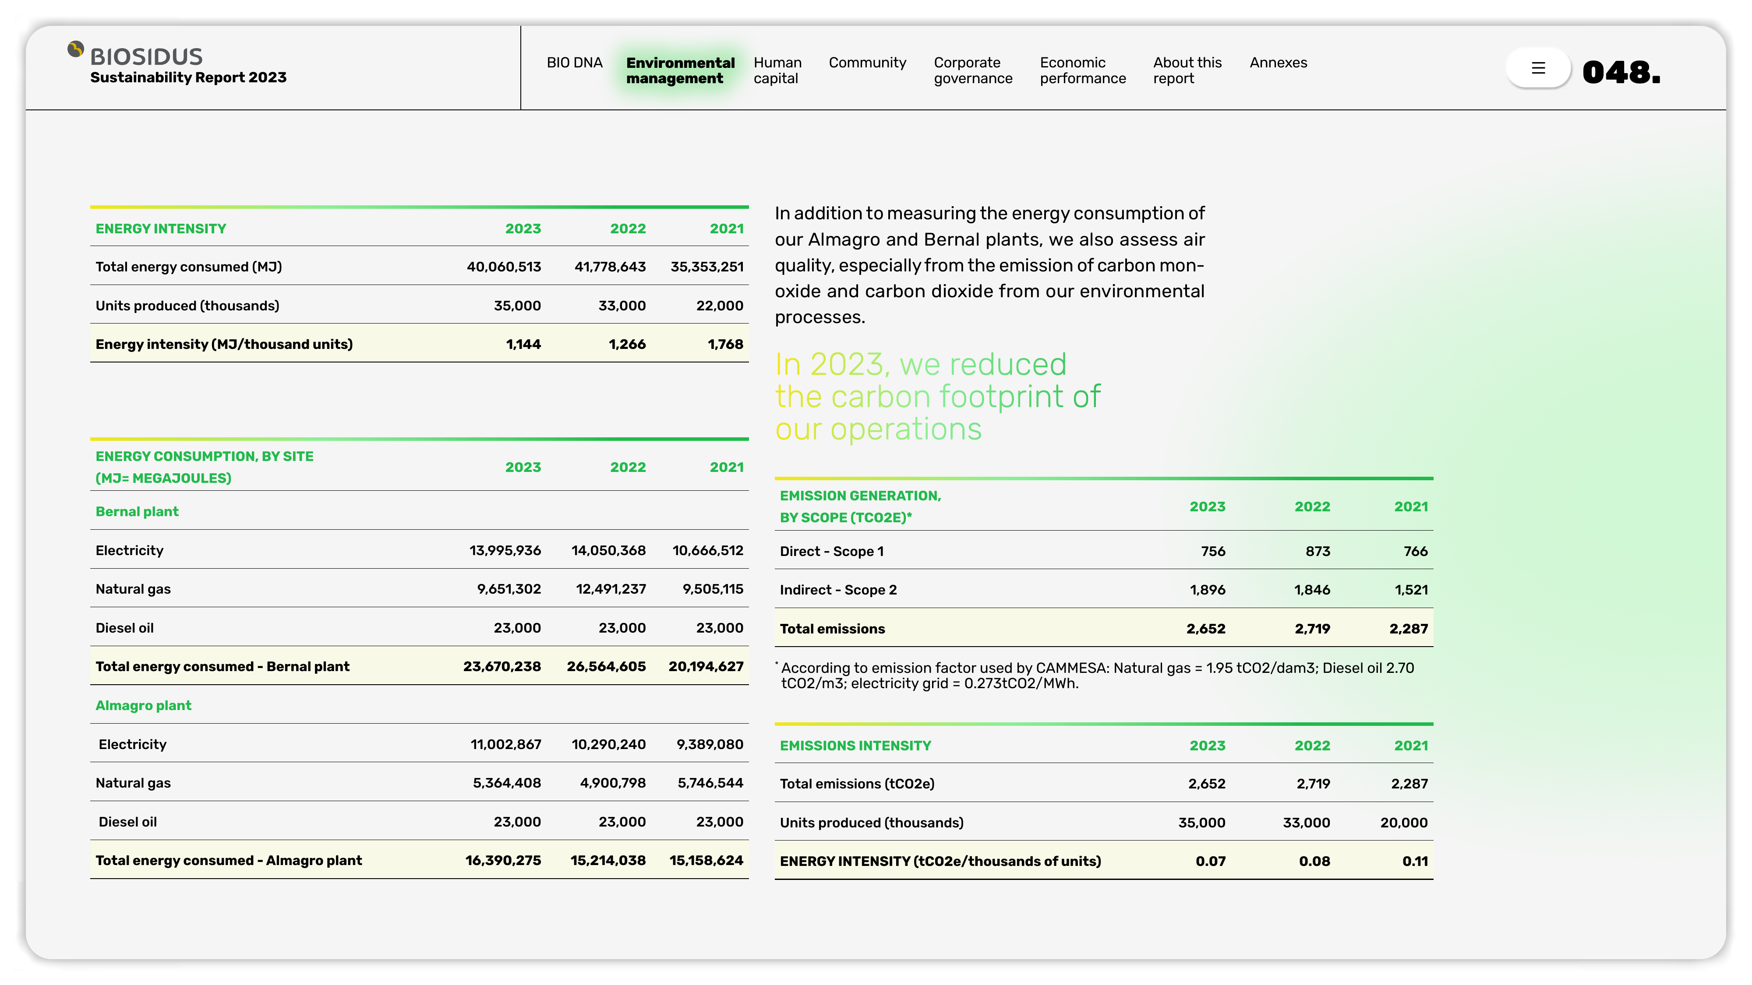Click the BIOSIDUS brand name
The height and width of the screenshot is (985, 1752).
[146, 56]
